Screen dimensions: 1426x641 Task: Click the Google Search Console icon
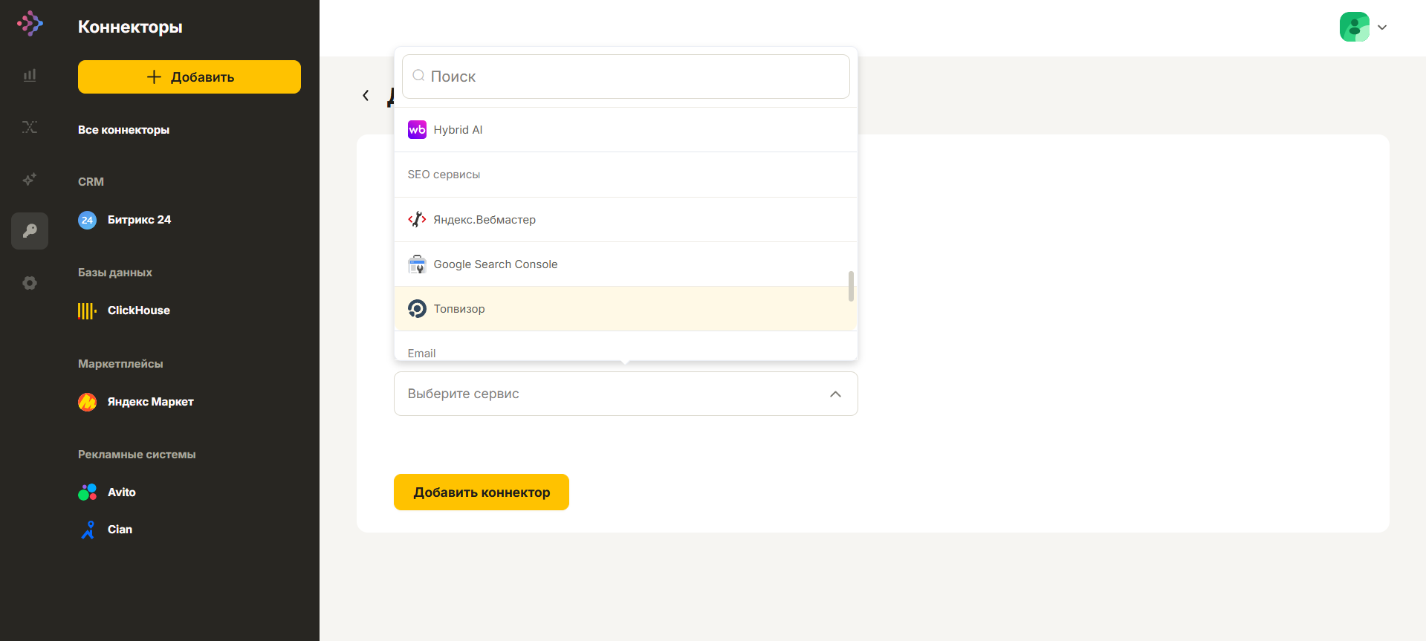(417, 264)
